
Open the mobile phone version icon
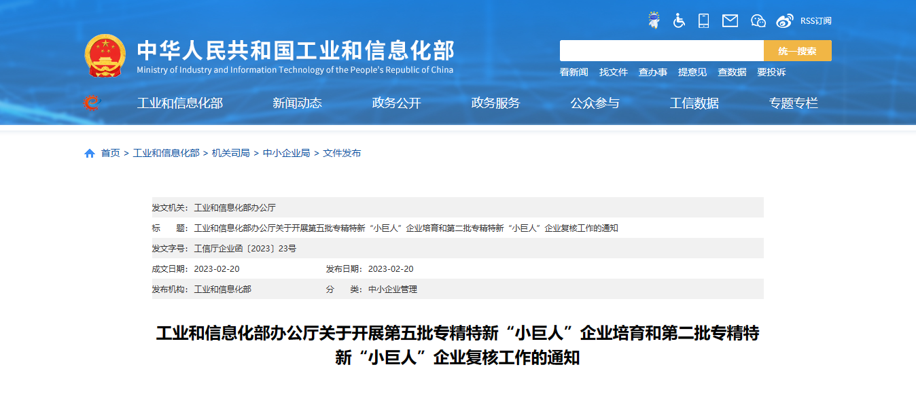click(703, 20)
